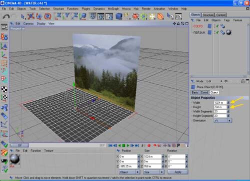The width and height of the screenshot is (250, 181).
Task: Click the Width value input field
Action: (220, 103)
